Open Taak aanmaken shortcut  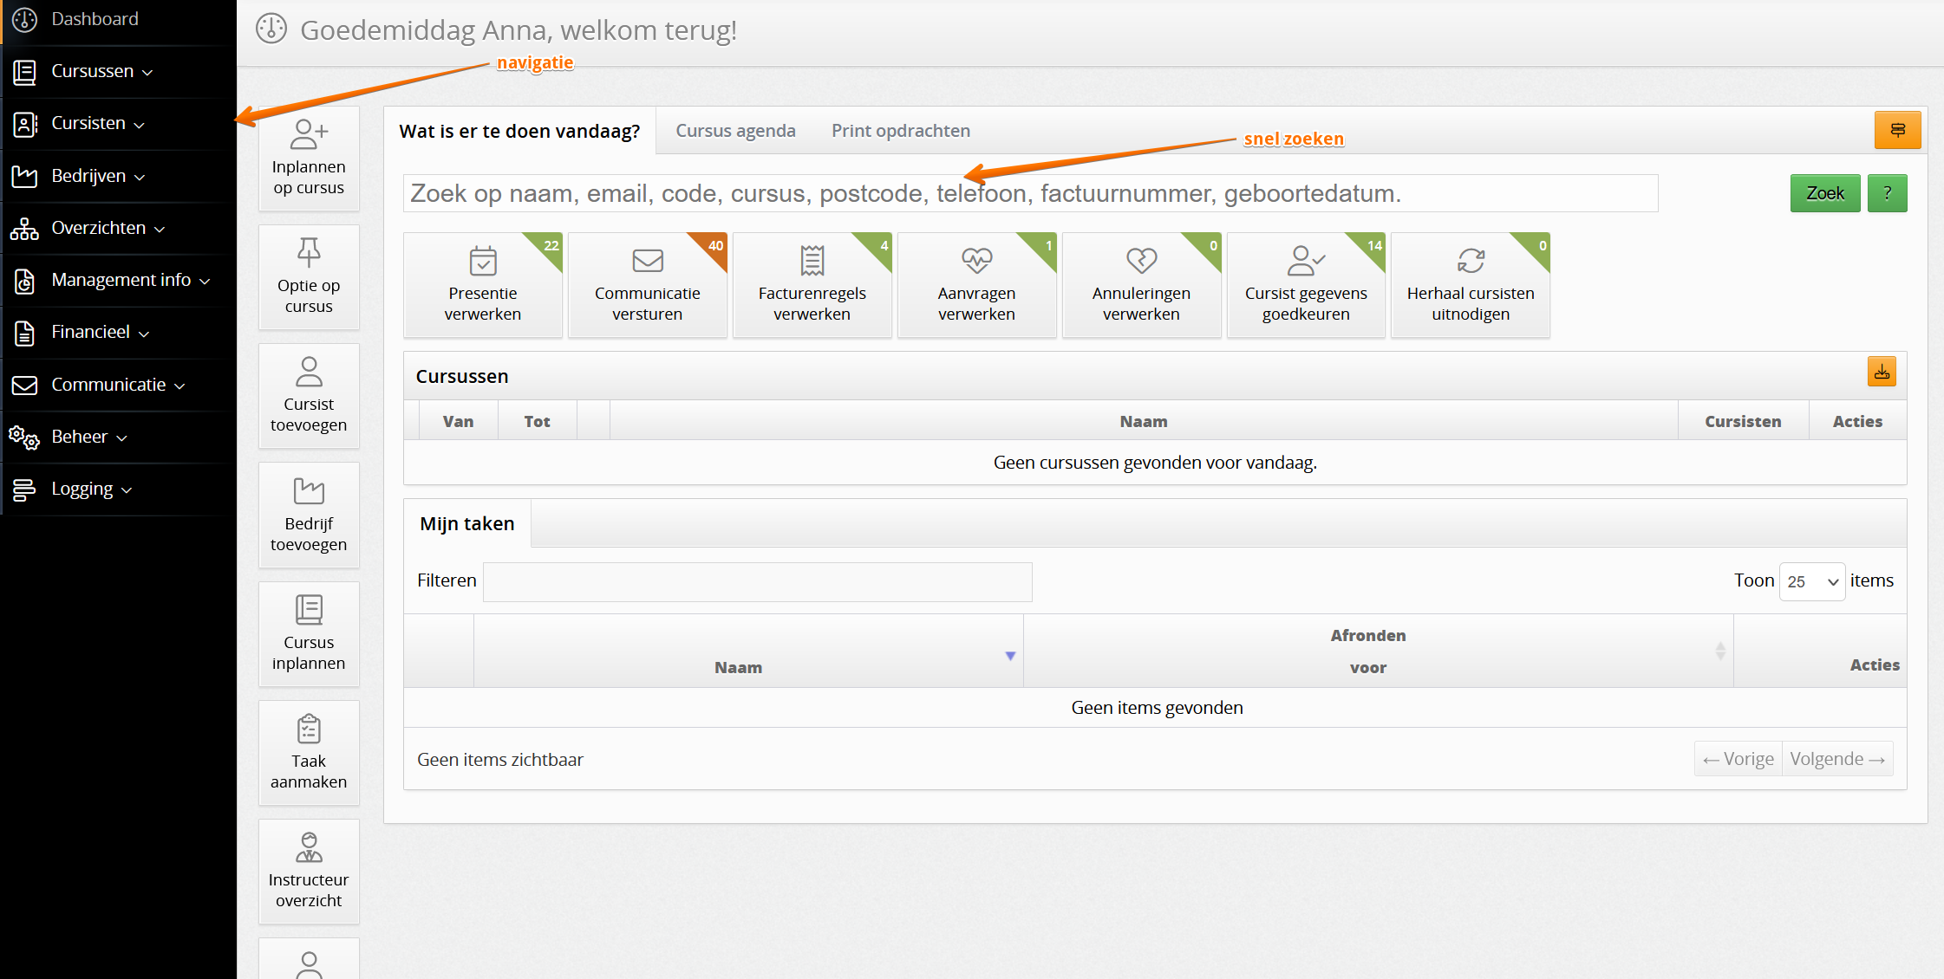[309, 753]
